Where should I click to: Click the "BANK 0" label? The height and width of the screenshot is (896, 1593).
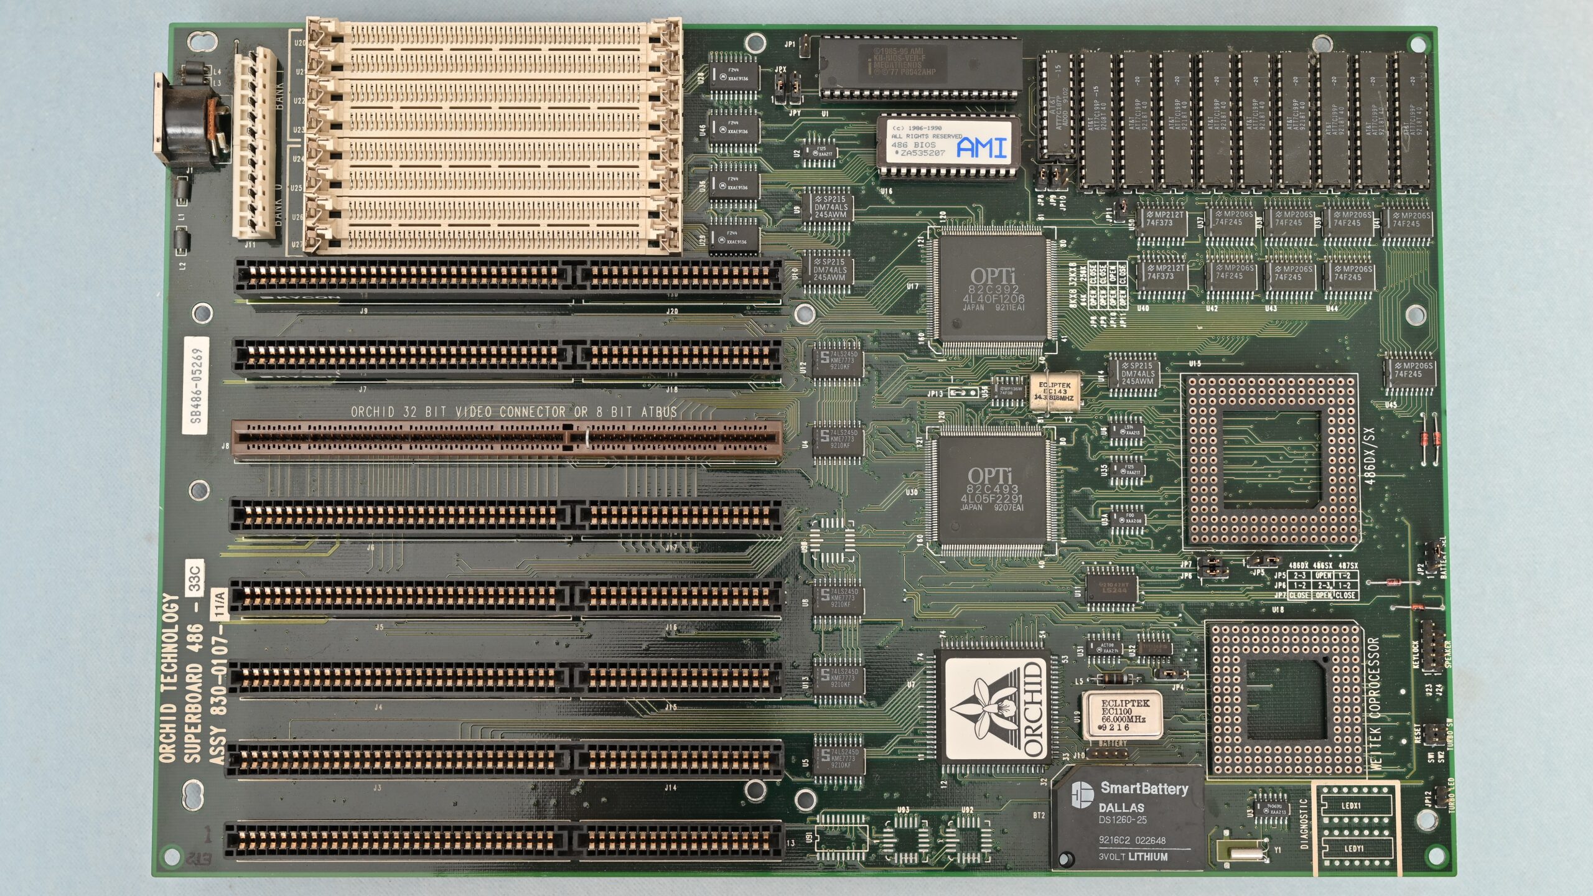[x=278, y=204]
